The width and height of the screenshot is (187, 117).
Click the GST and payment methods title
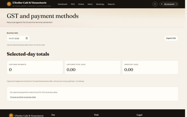43,16
